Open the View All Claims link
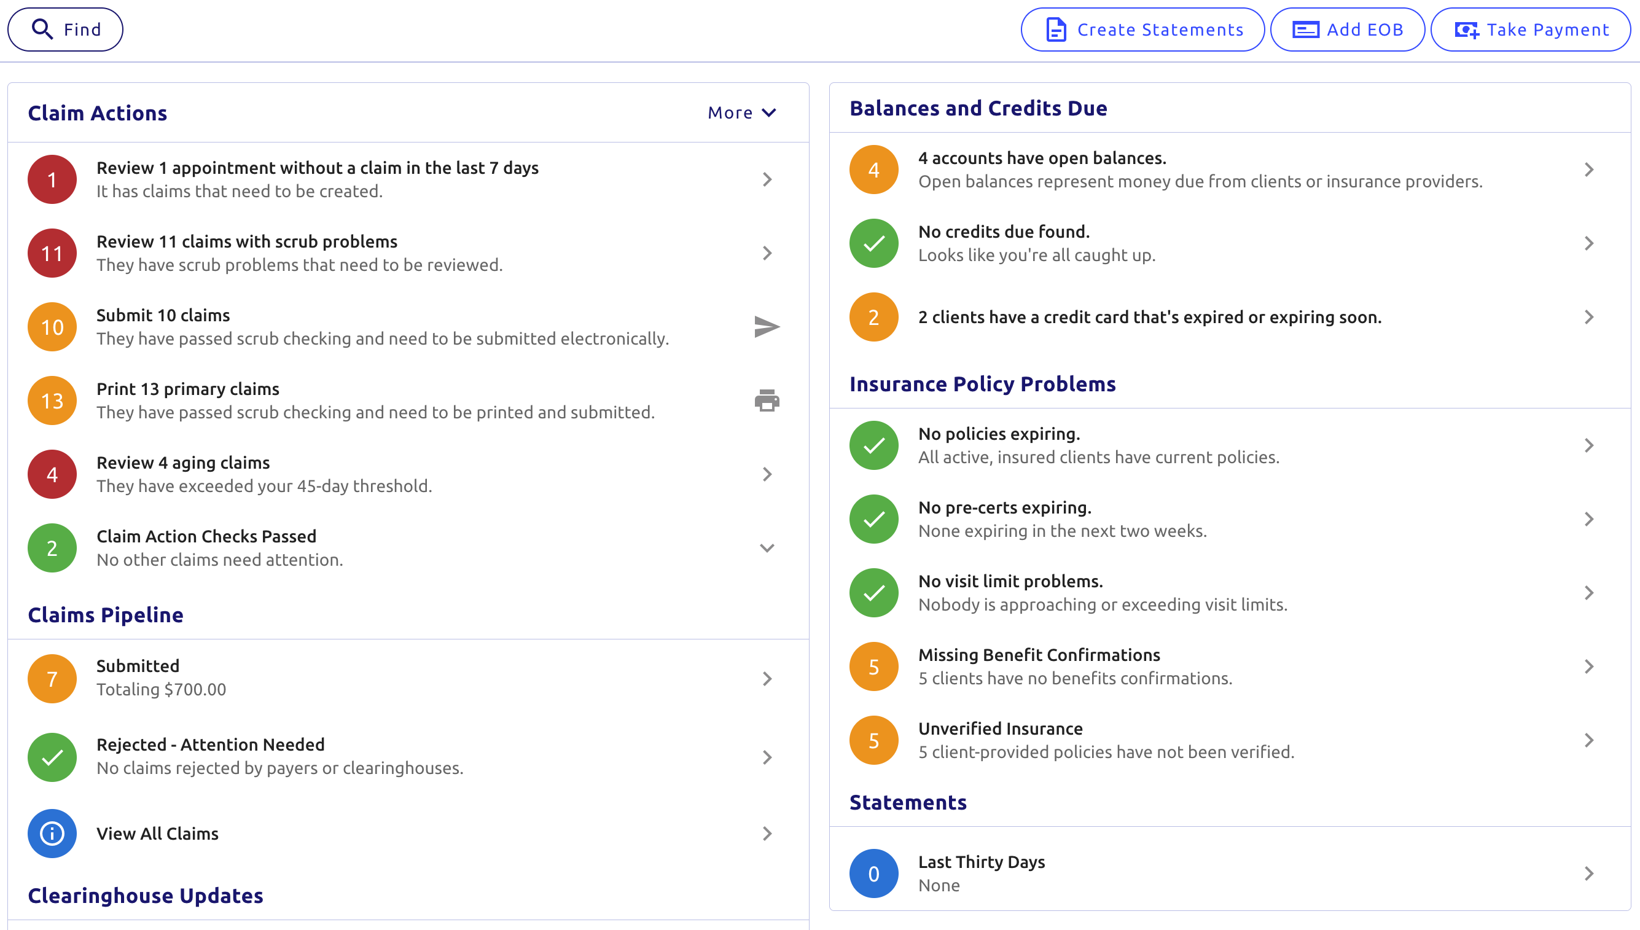The width and height of the screenshot is (1640, 930). [x=157, y=834]
